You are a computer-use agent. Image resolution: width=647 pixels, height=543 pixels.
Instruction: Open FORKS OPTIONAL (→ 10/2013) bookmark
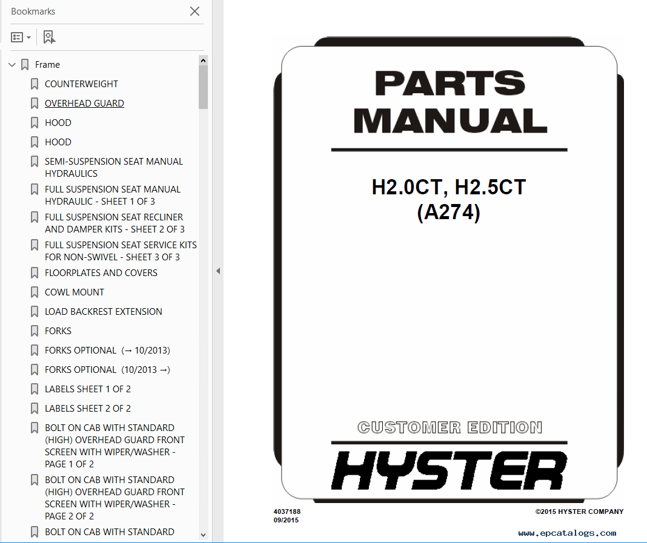107,350
